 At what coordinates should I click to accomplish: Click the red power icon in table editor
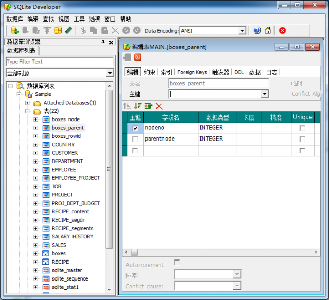(138, 57)
